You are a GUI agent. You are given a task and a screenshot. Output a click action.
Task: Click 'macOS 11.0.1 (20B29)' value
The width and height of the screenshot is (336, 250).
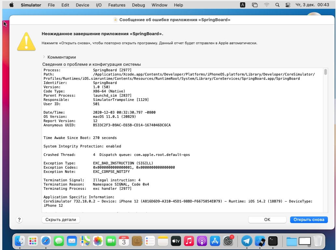(114, 117)
